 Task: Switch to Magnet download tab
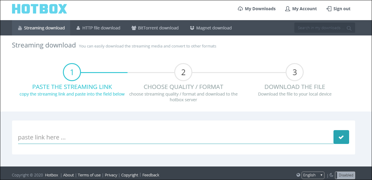pos(211,28)
